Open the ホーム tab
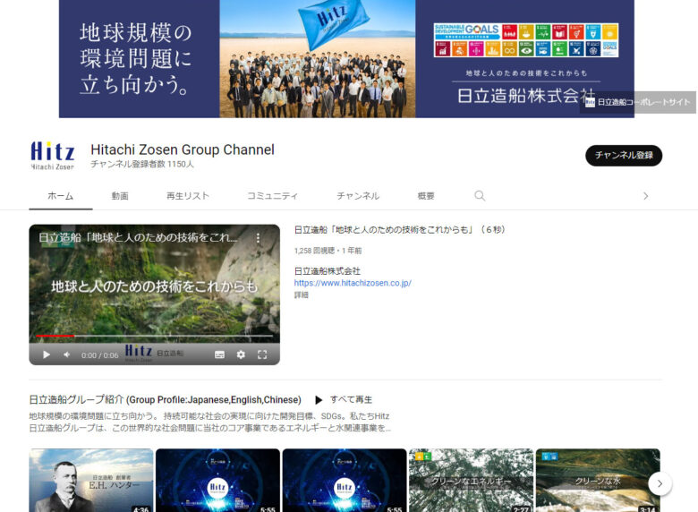The image size is (698, 512). coord(61,196)
